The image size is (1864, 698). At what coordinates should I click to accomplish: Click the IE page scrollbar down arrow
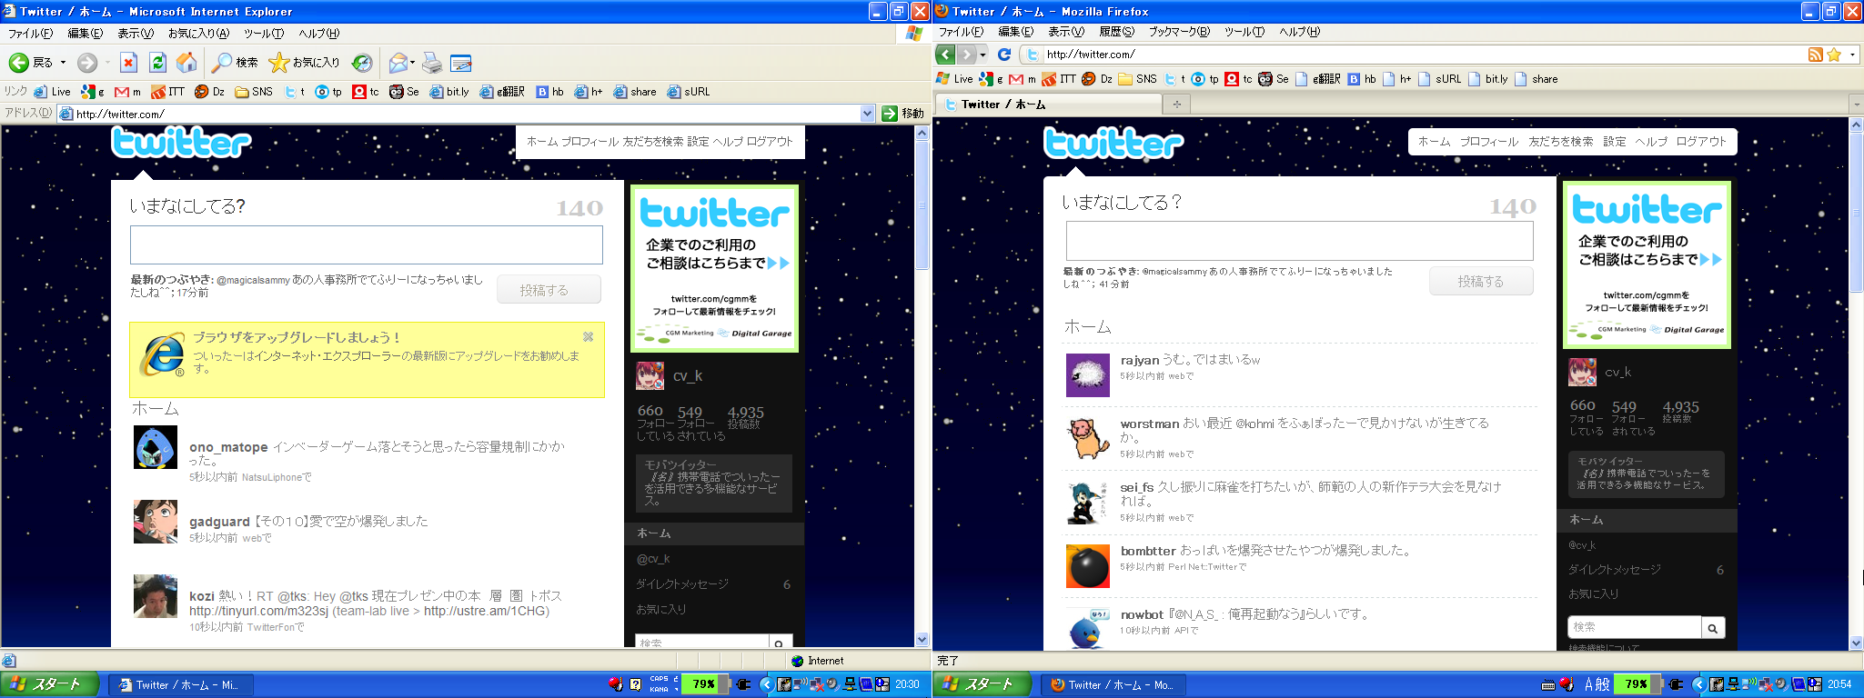[x=922, y=639]
